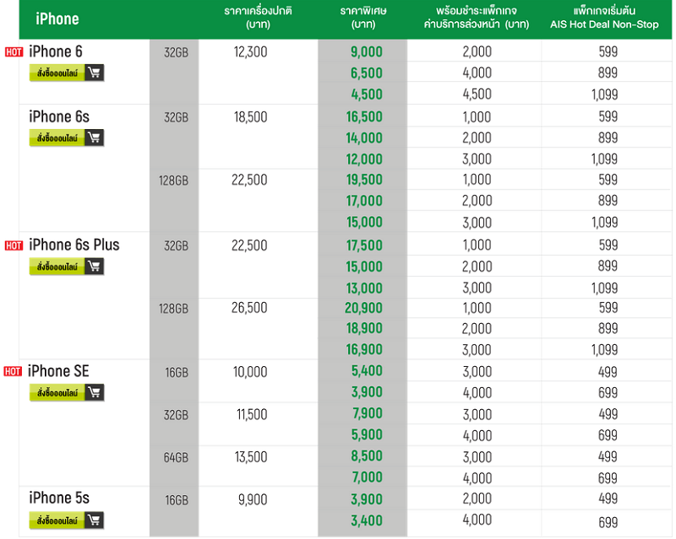Select the cart icon under iPhone 6s Plus
The width and height of the screenshot is (676, 539).
click(x=94, y=267)
